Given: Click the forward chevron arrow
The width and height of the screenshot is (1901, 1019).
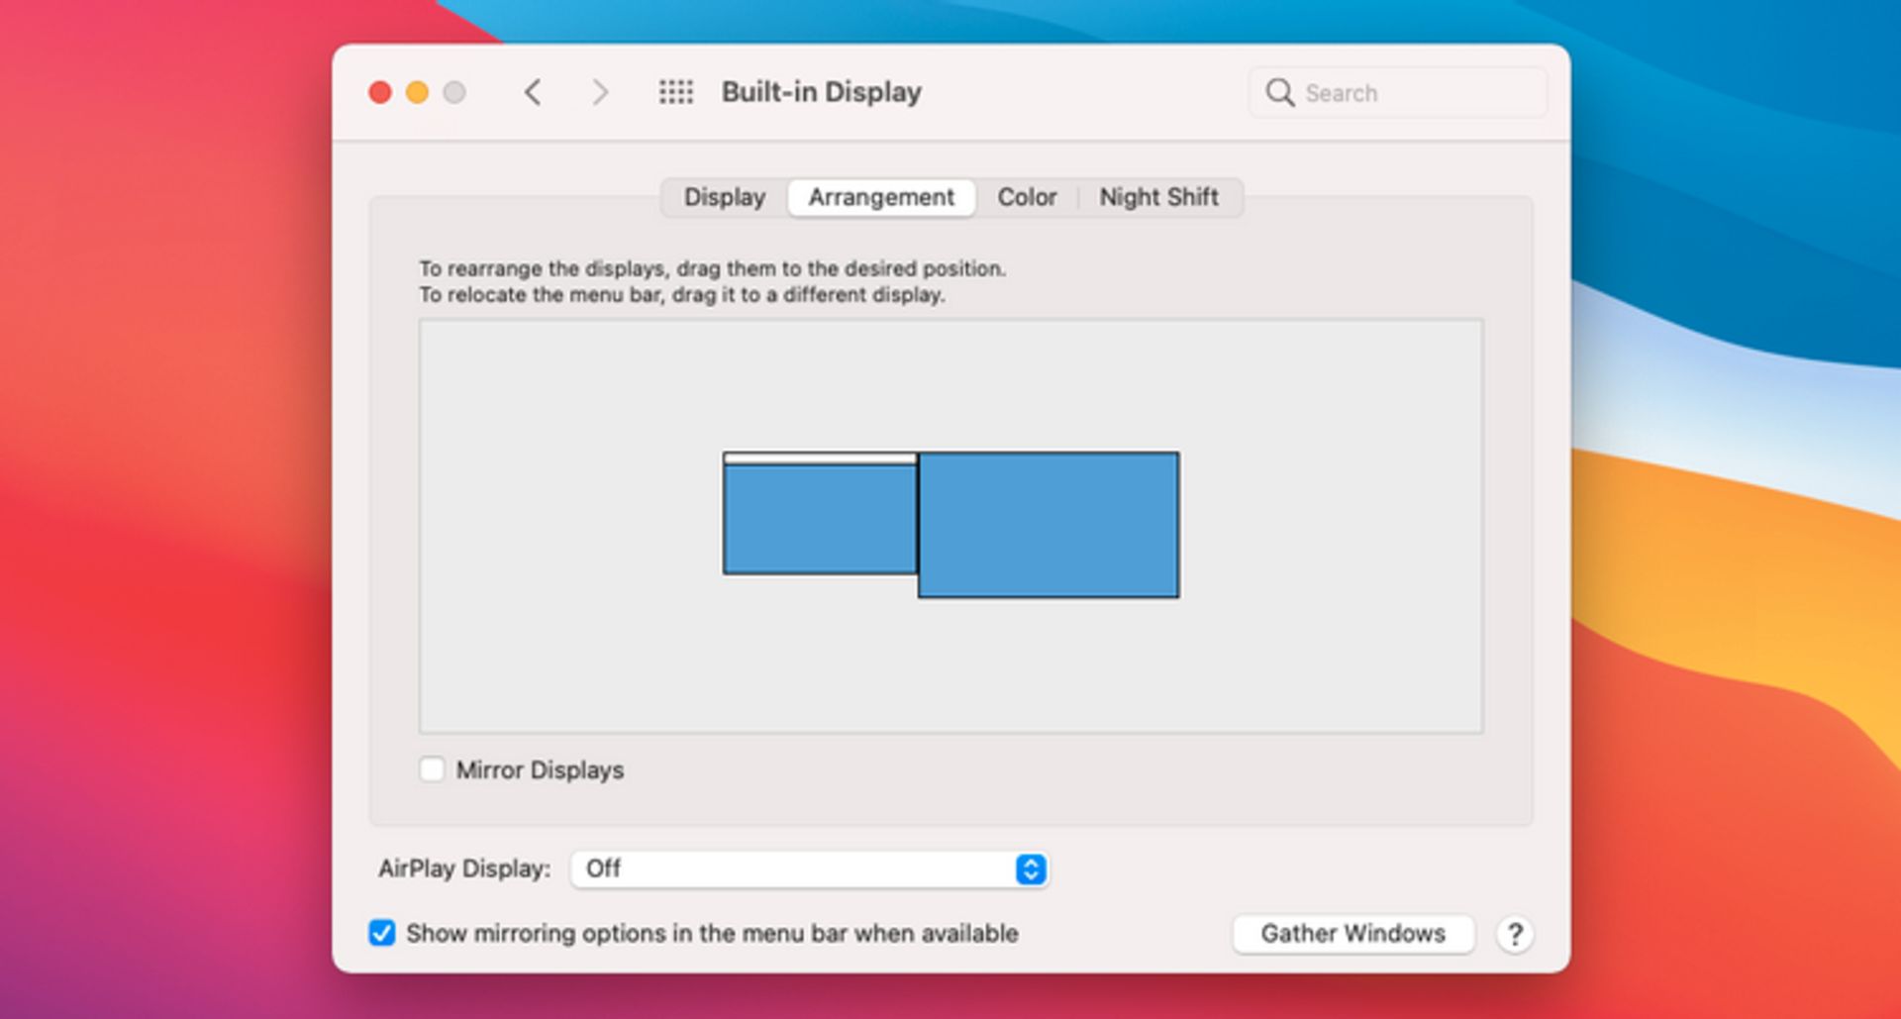Looking at the screenshot, I should (599, 93).
